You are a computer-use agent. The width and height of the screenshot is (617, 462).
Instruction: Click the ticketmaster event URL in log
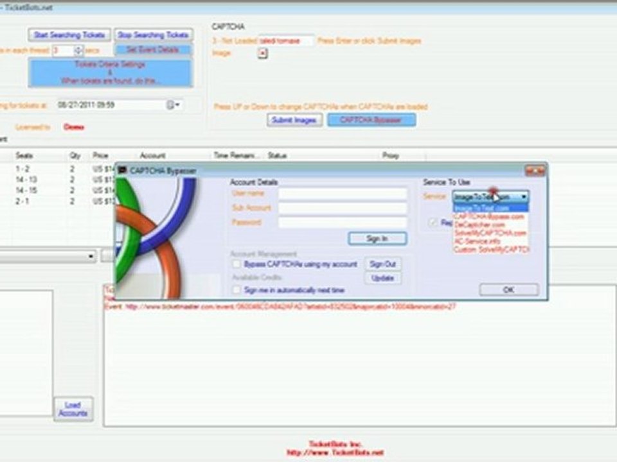(291, 307)
